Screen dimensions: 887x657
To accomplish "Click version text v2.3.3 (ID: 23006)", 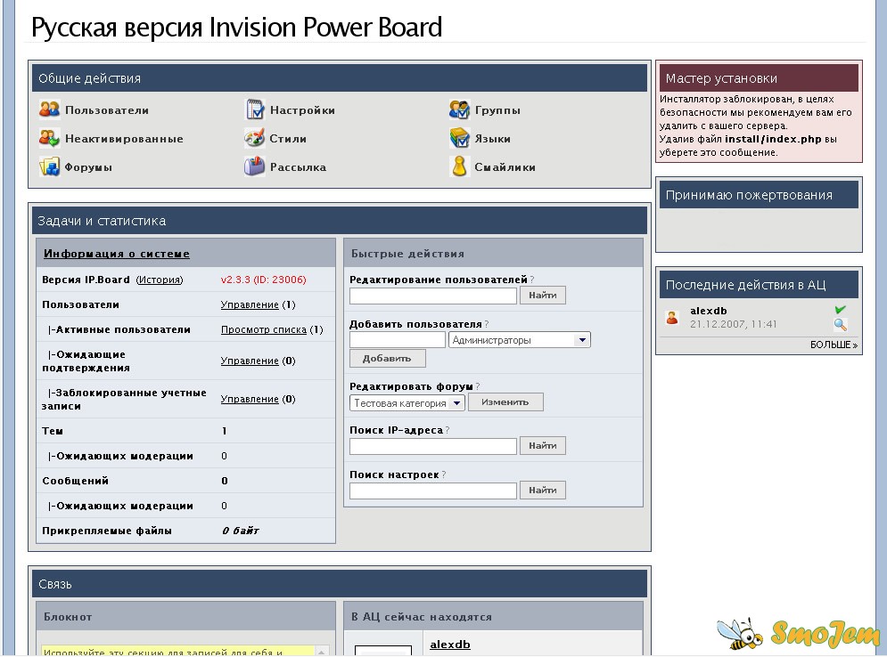I will click(x=263, y=280).
